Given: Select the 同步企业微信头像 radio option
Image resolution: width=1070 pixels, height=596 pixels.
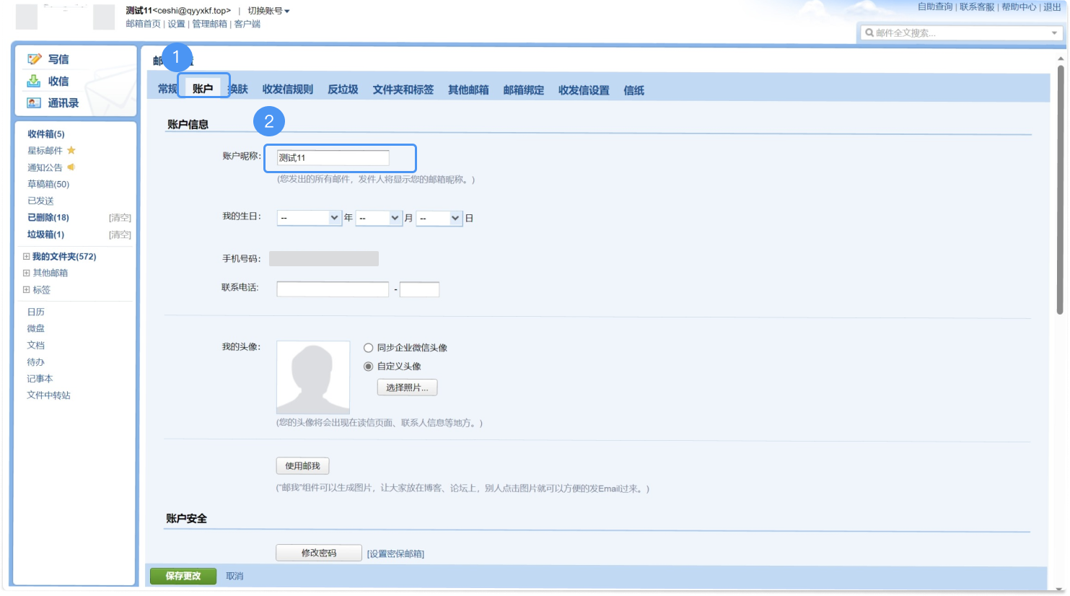Looking at the screenshot, I should point(368,348).
